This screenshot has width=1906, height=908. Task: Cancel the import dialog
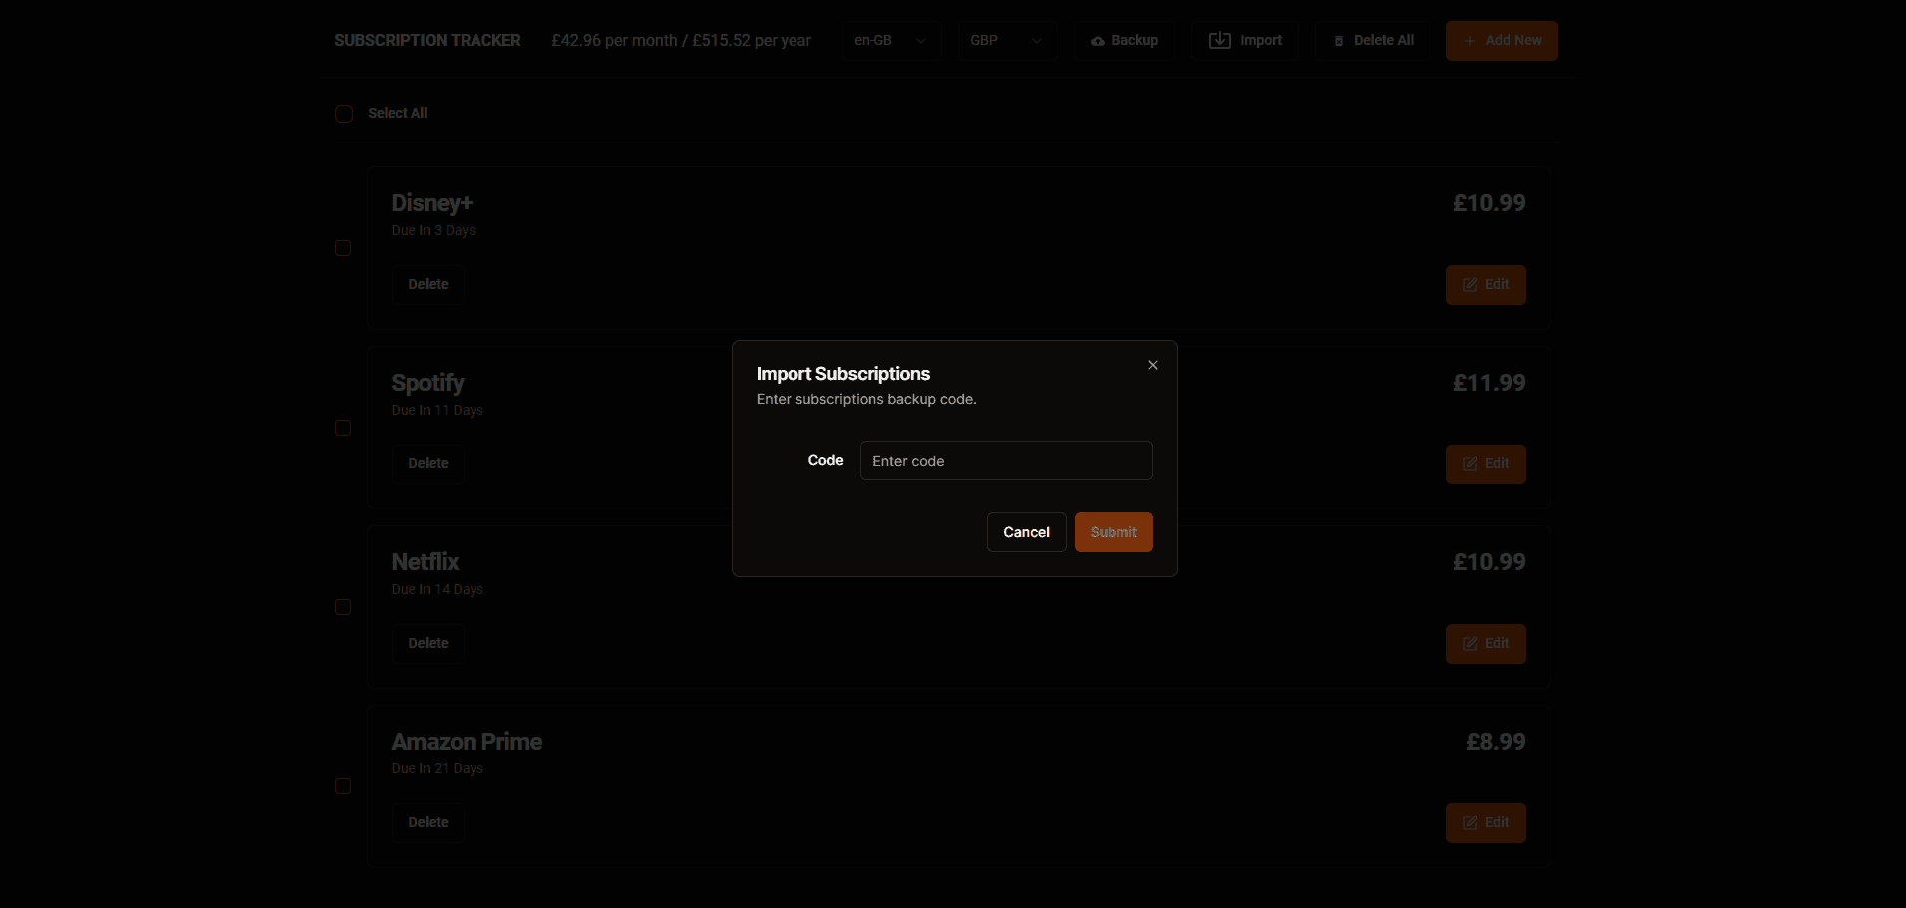1026,532
